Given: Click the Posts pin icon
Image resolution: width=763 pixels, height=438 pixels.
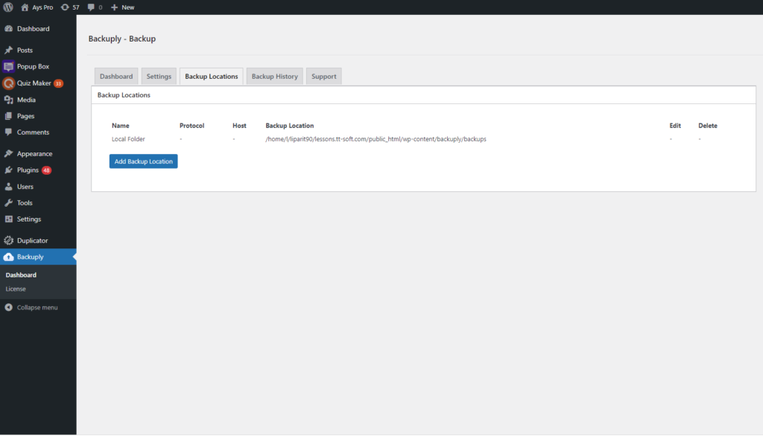Looking at the screenshot, I should (x=9, y=50).
